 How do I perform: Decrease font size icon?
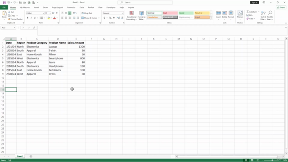[x=57, y=13]
